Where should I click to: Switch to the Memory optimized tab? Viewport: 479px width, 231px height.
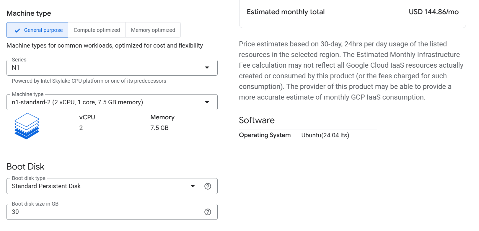(153, 30)
